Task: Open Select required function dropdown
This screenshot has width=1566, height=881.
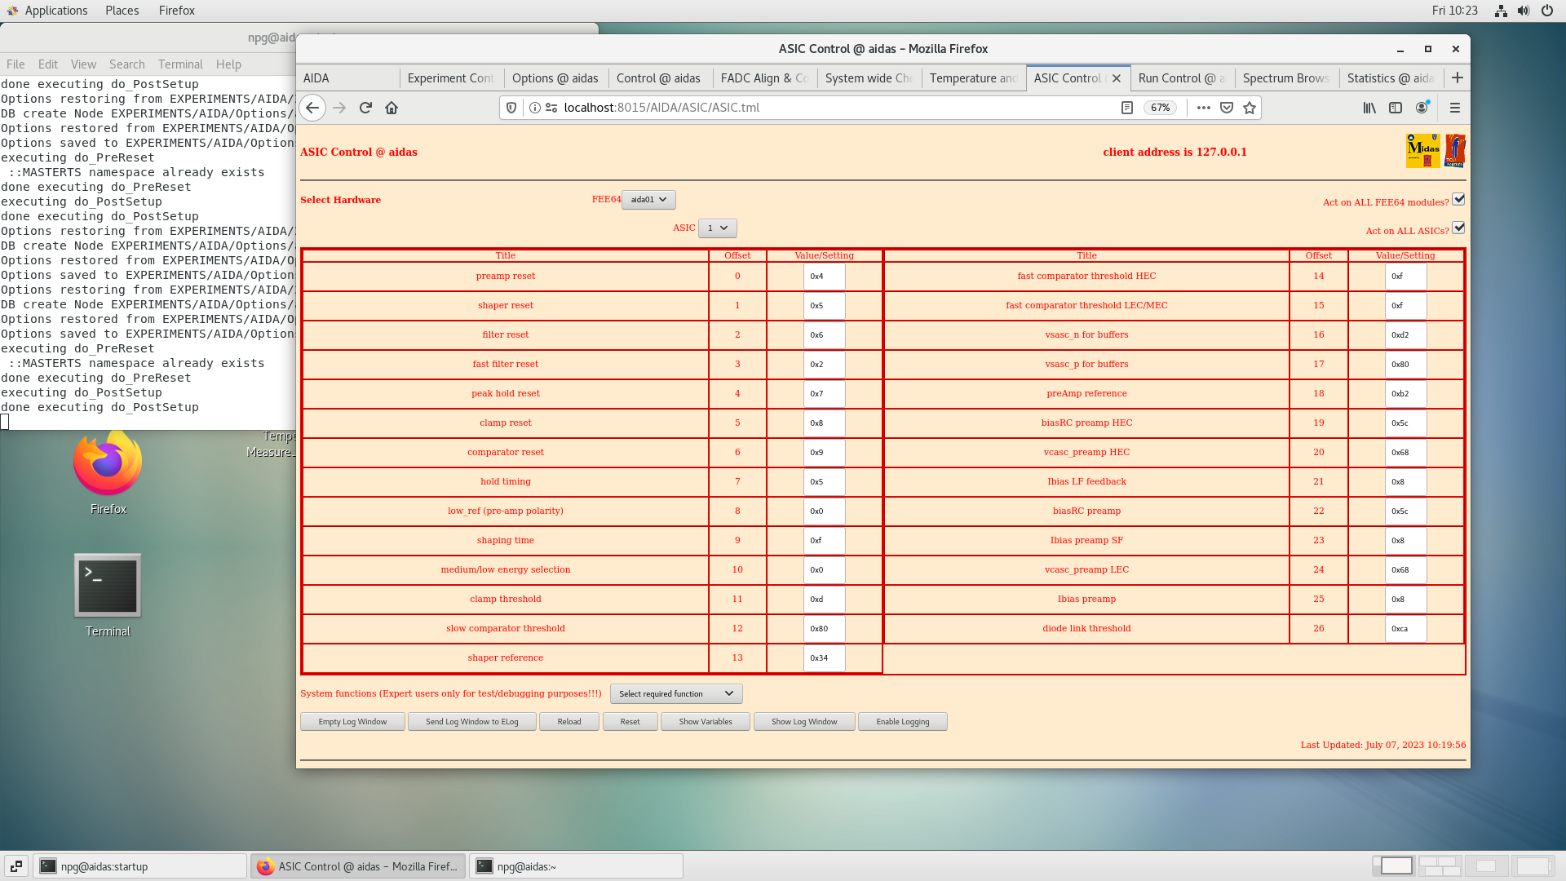Action: (675, 694)
